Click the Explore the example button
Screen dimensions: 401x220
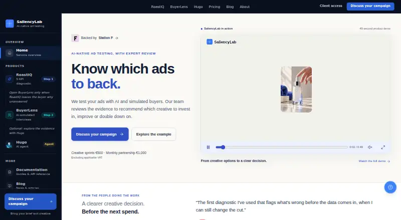click(154, 134)
